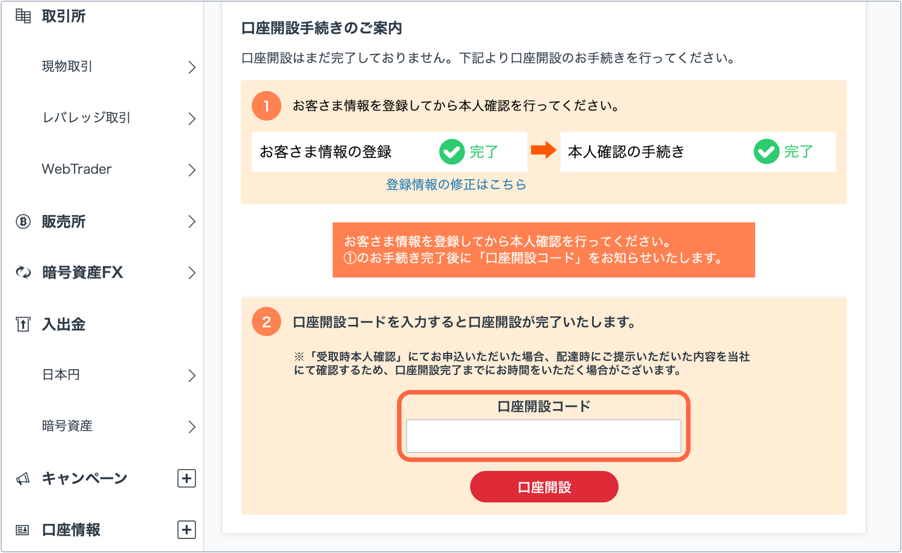Viewport: 902px width, 553px height.
Task: Click green checkmark beside 本人確認の手続き
Action: pos(766,152)
